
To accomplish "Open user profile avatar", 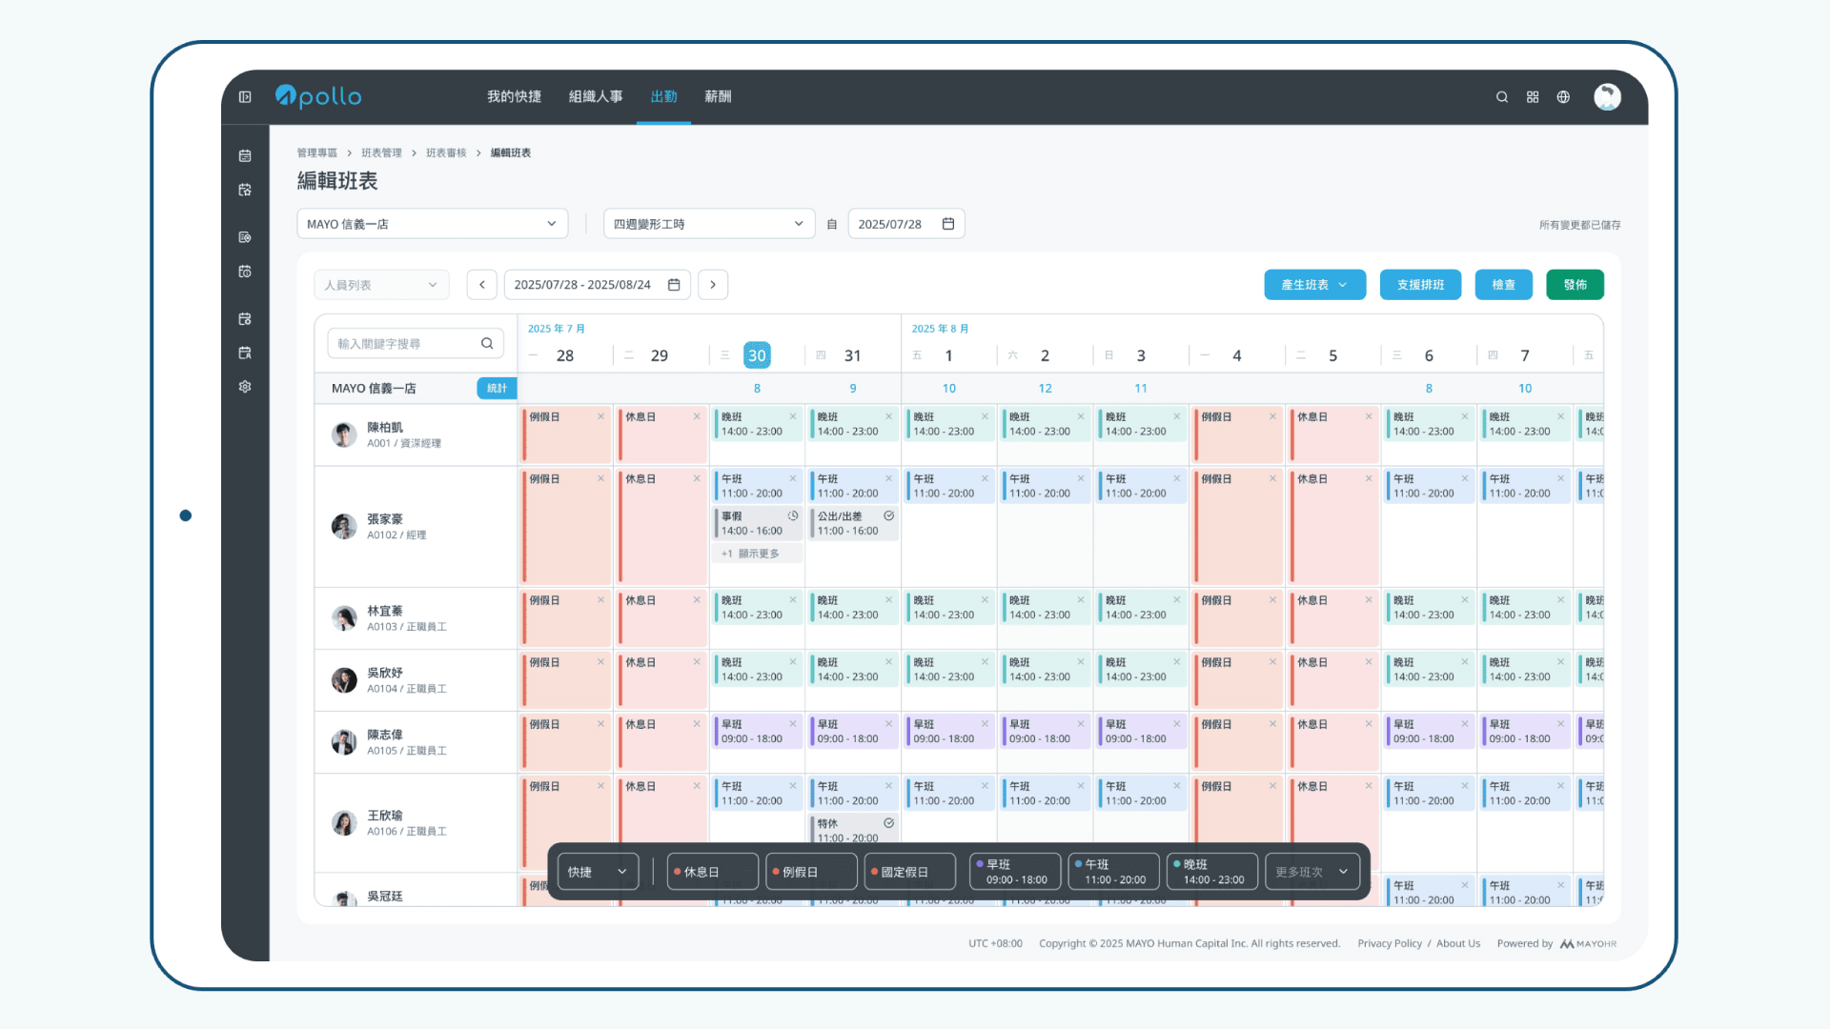I will (x=1607, y=97).
